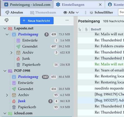The width and height of the screenshot is (124, 117).
Task: Click the POP-1998 Posteingang inbox icon
Action: [x=14, y=77]
